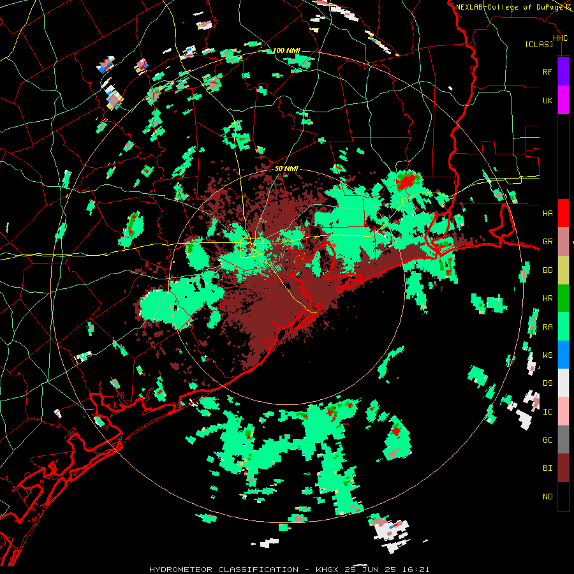Click the purple RF color swatch in legend
The height and width of the screenshot is (574, 574).
click(563, 71)
